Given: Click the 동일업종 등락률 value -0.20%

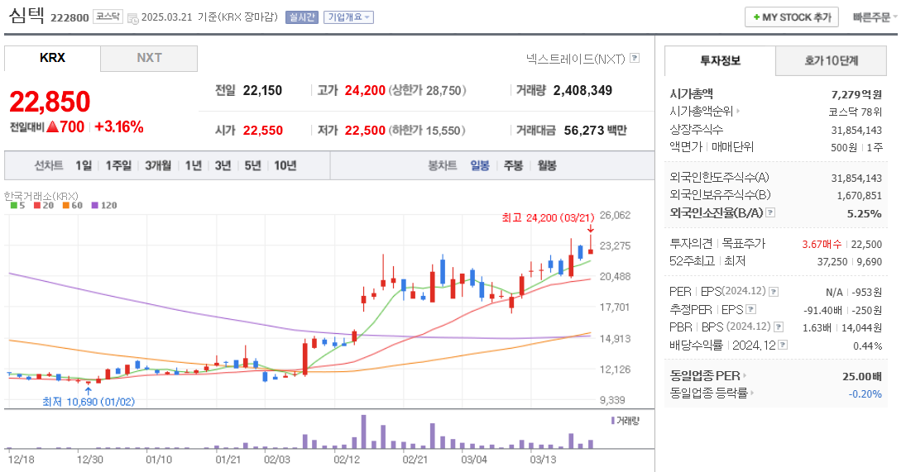Looking at the screenshot, I should coord(865,394).
